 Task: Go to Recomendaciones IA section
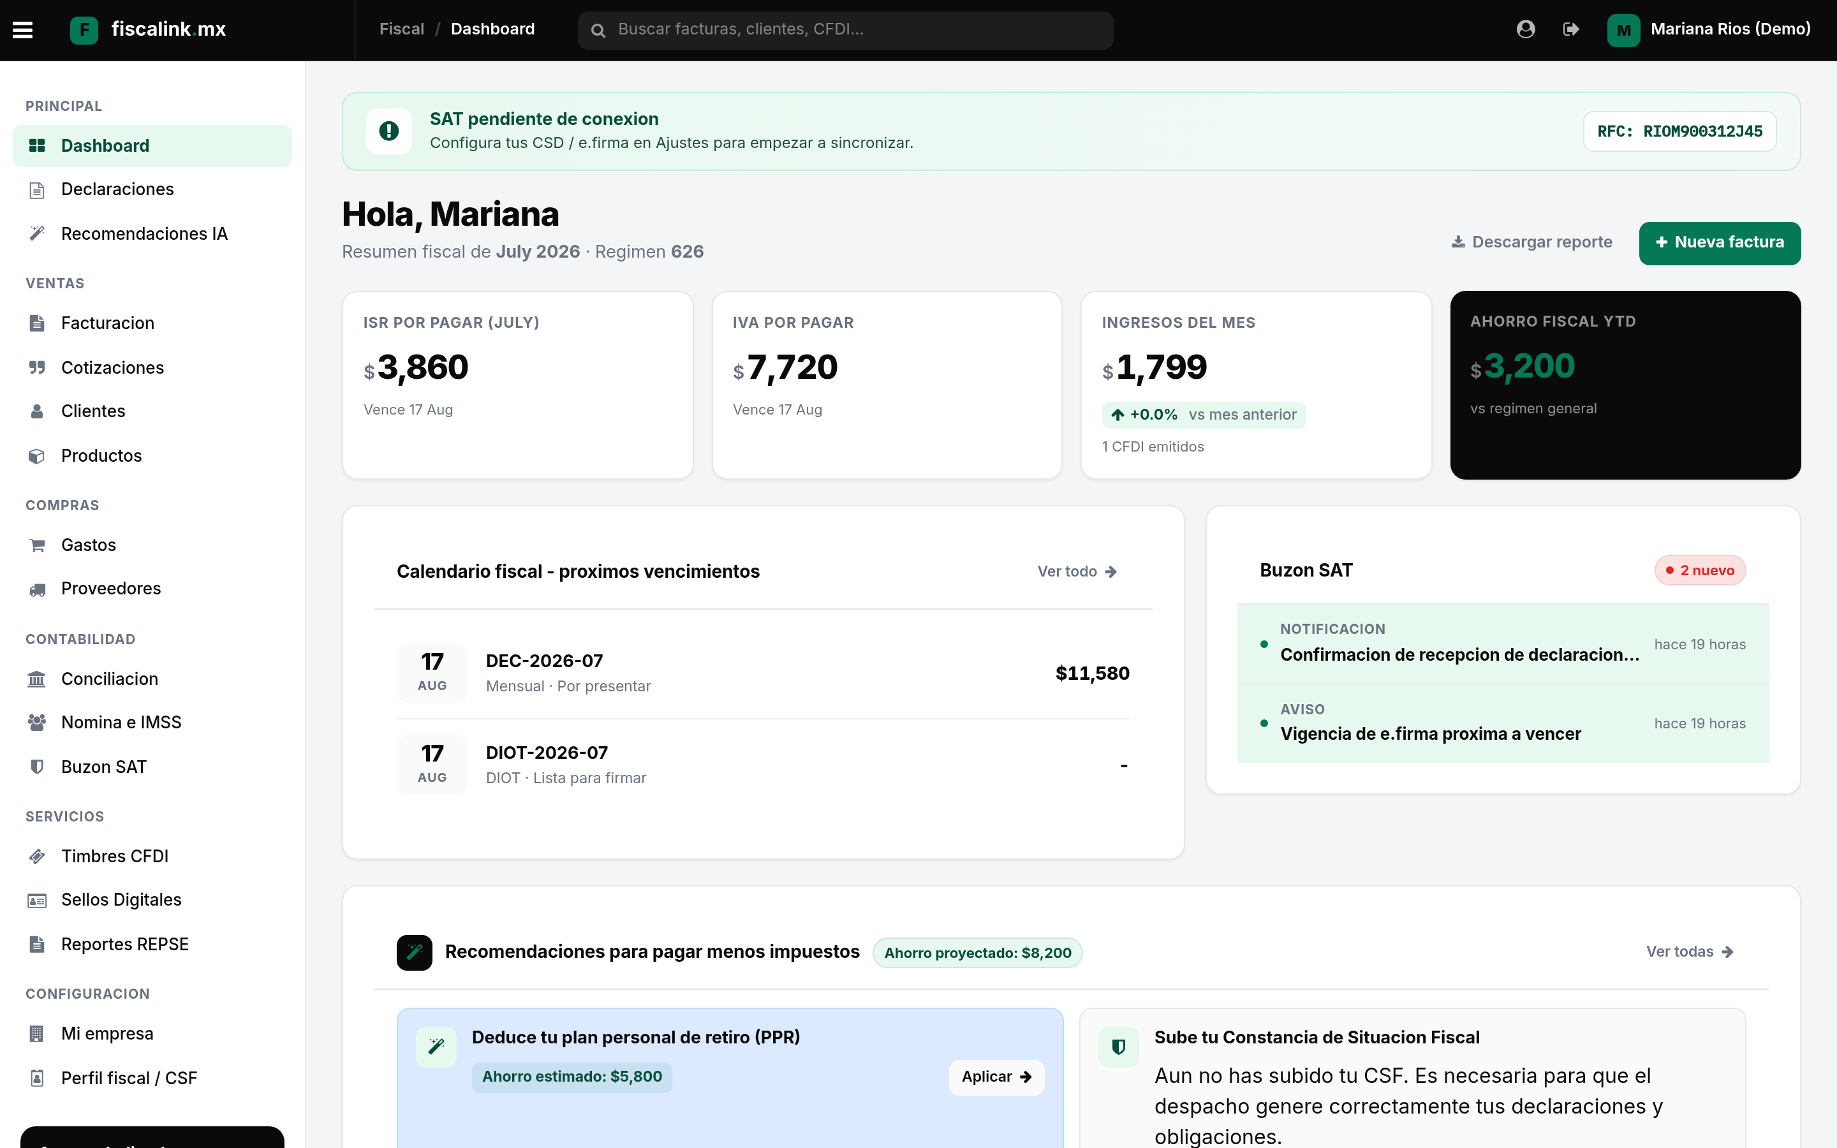(x=152, y=234)
